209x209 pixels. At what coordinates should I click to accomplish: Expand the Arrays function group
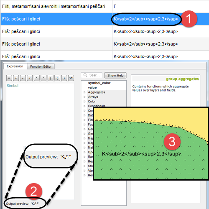[84, 97]
